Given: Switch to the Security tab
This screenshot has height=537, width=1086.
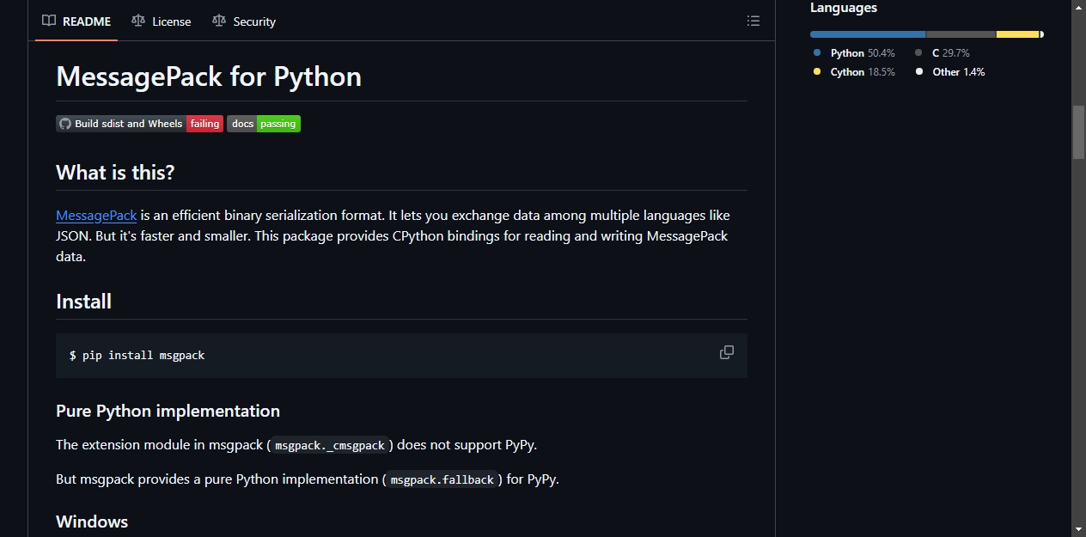Looking at the screenshot, I should coord(244,21).
